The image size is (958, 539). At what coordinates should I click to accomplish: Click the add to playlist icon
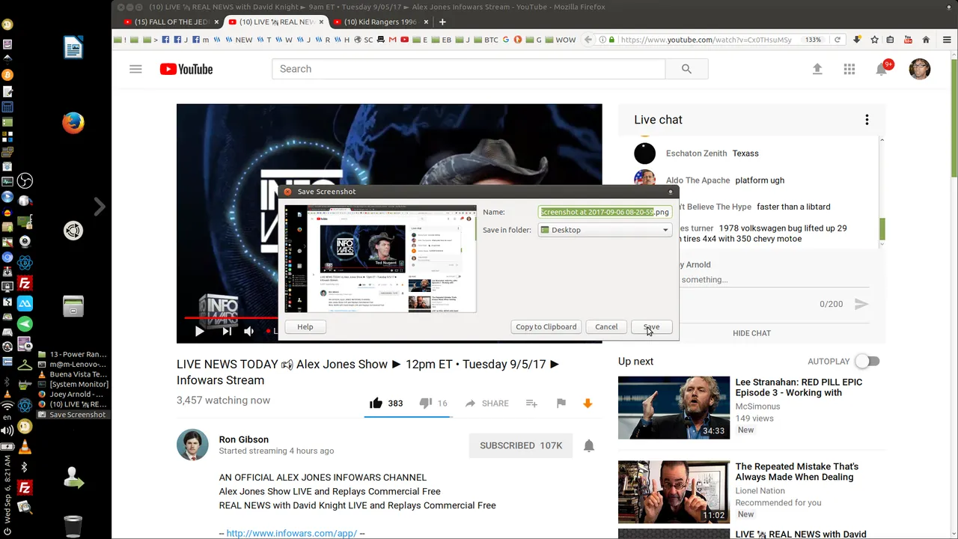tap(531, 403)
